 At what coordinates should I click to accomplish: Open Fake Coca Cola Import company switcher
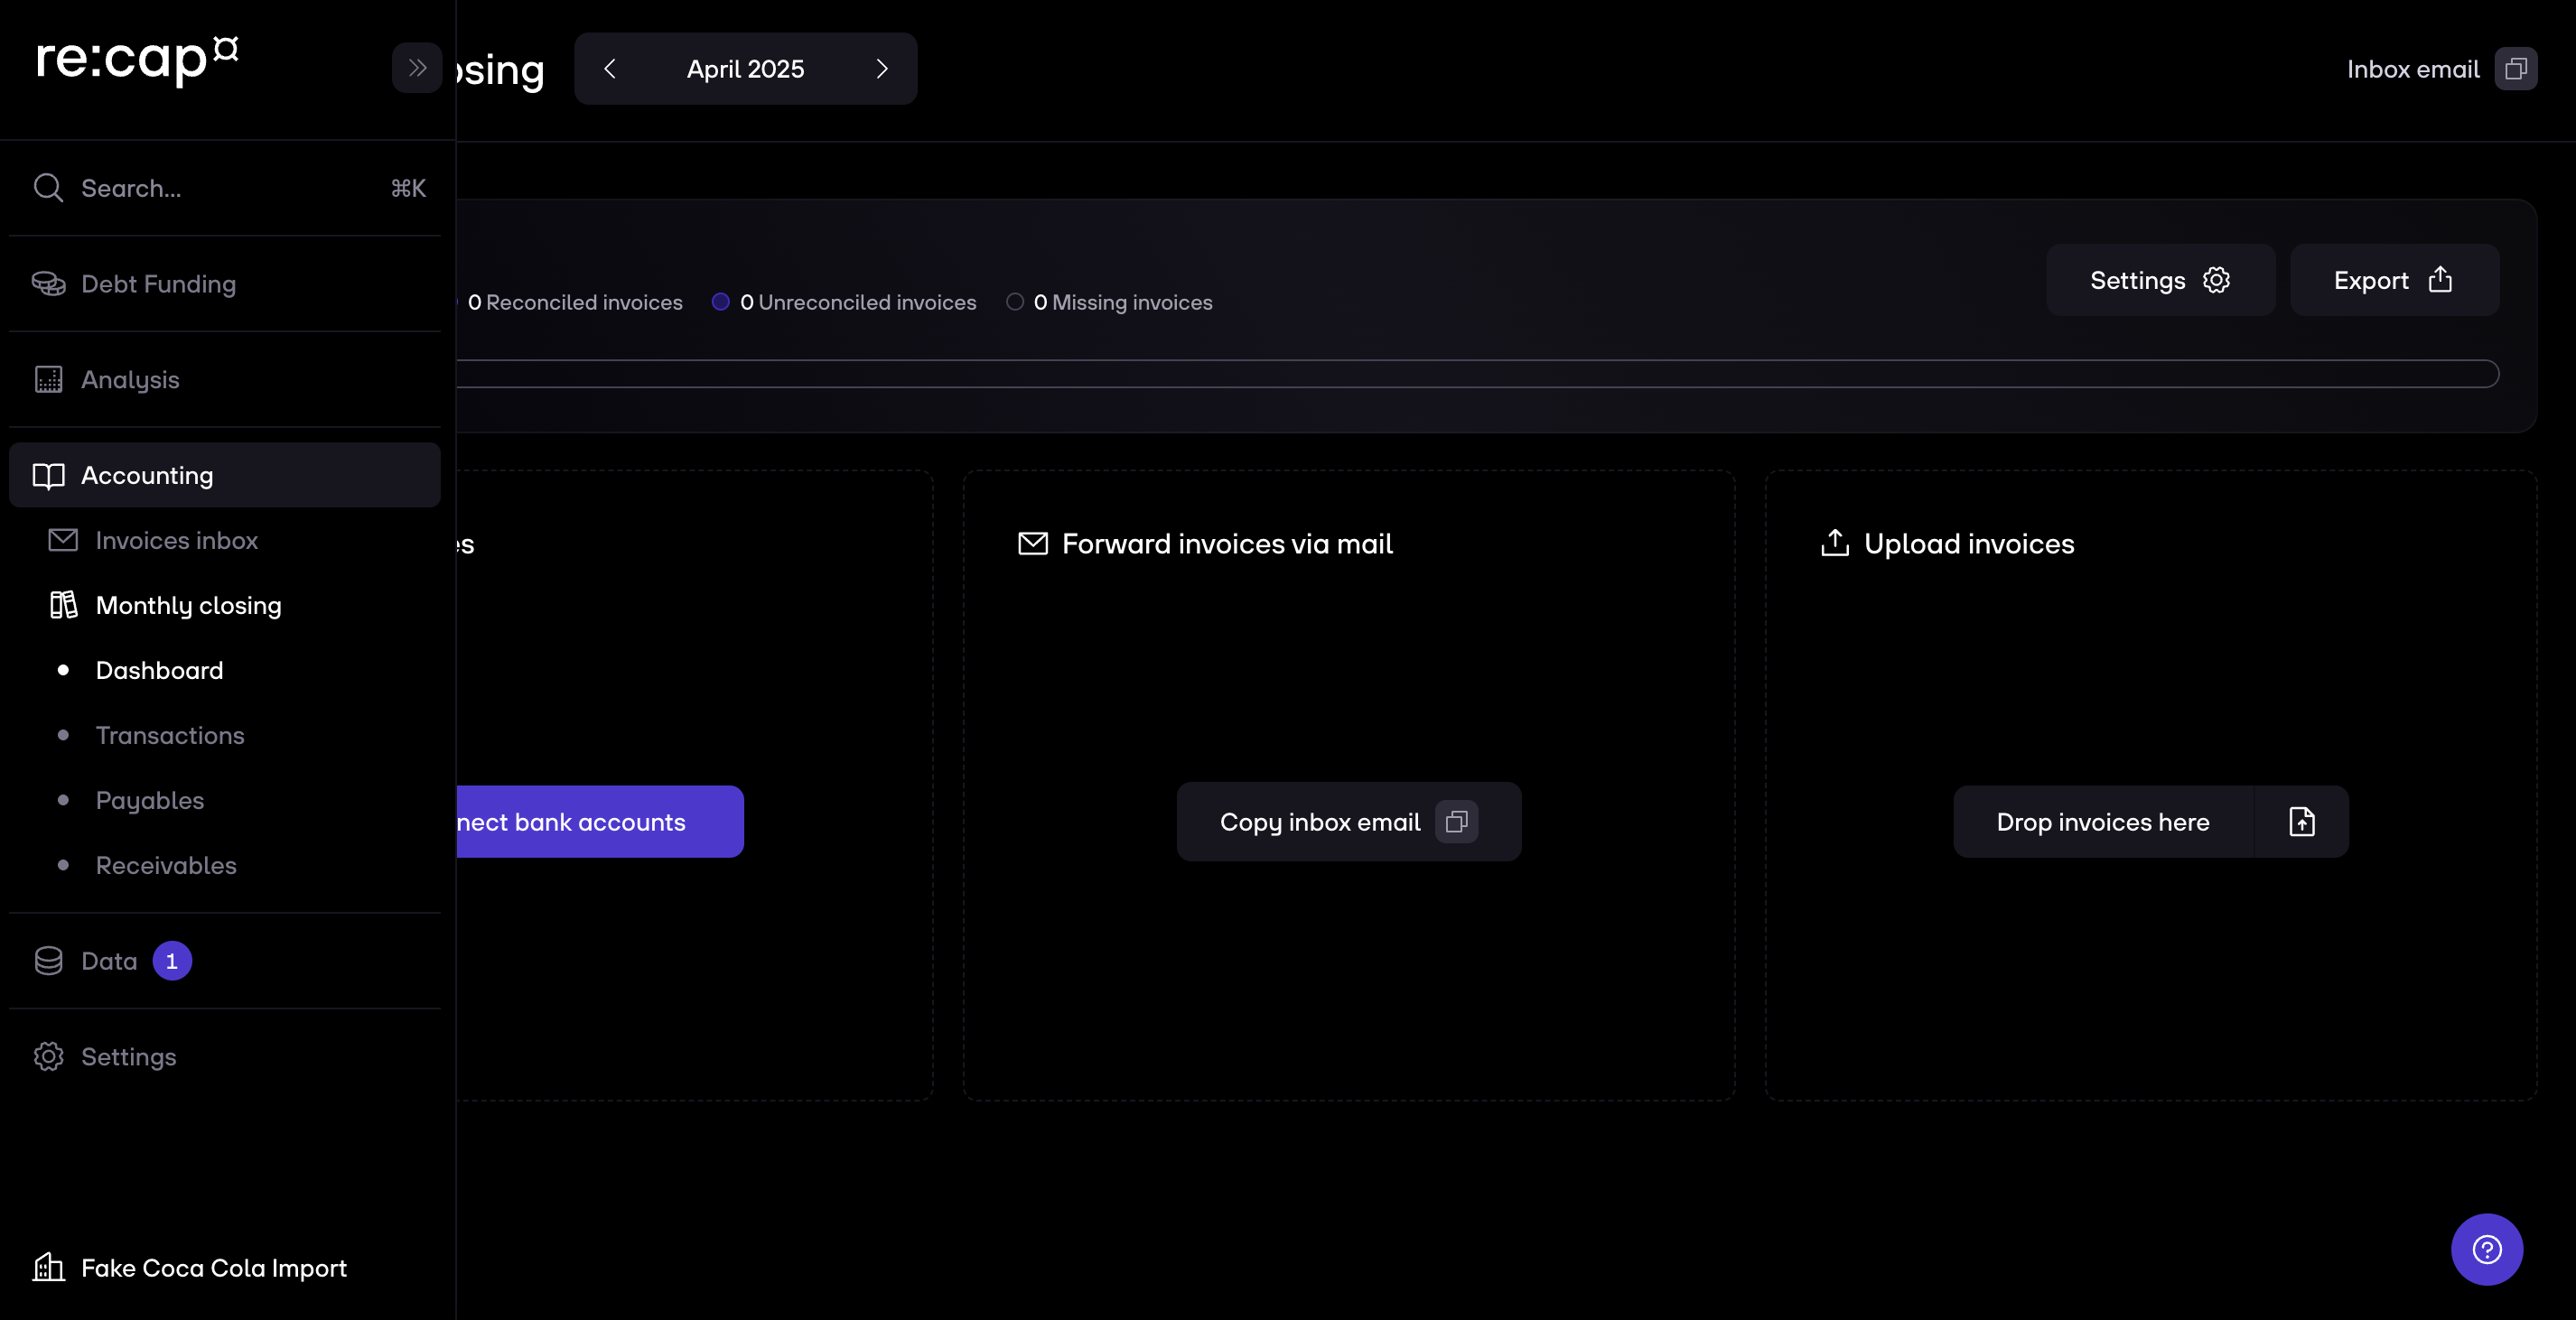click(x=213, y=1268)
